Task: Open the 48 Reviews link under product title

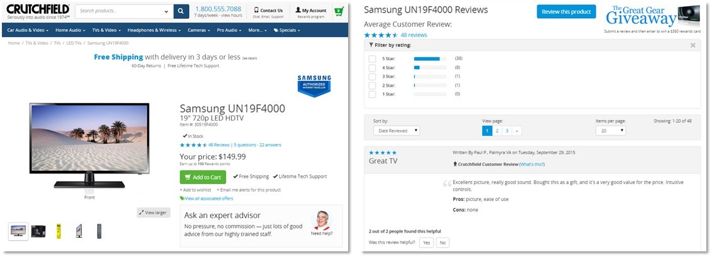Action: [219, 145]
